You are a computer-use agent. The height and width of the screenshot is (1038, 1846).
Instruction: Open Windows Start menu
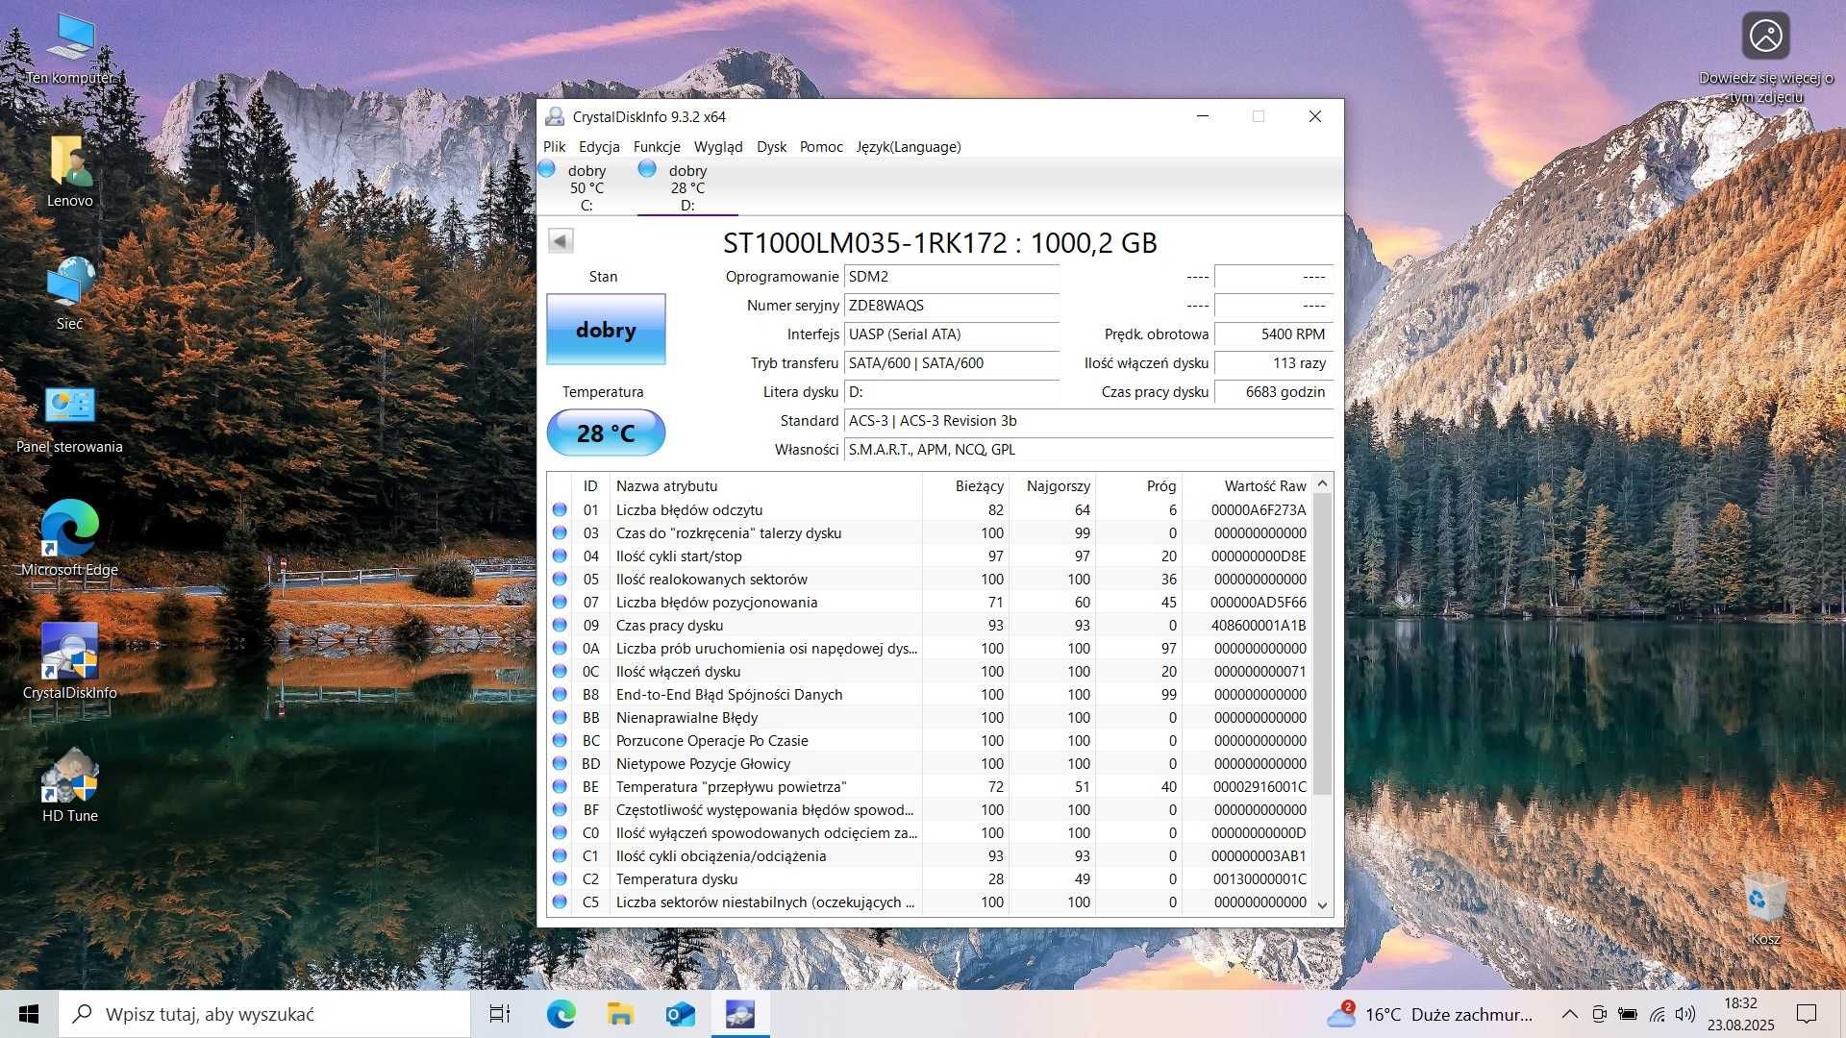click(x=29, y=1014)
